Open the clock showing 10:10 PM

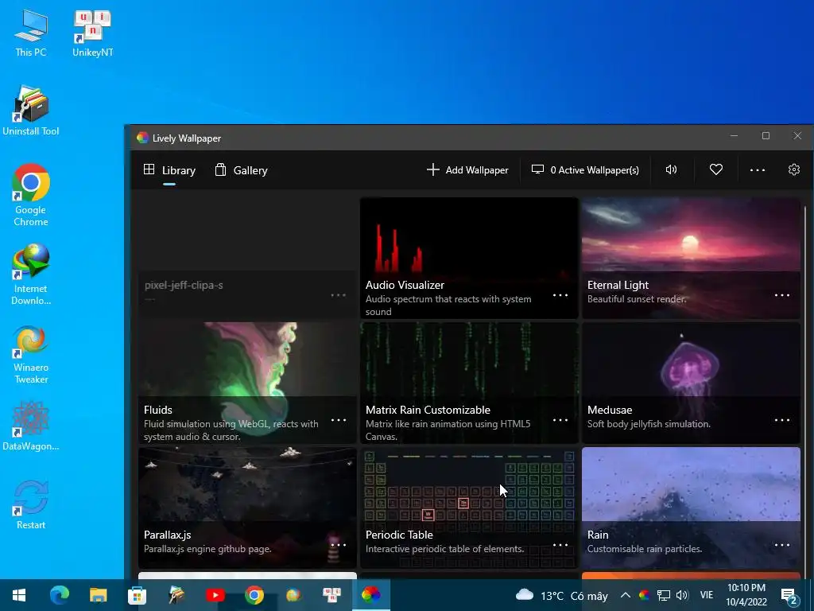746,595
